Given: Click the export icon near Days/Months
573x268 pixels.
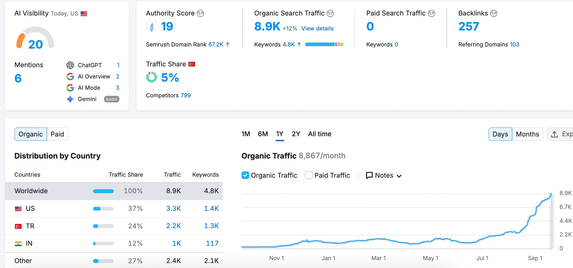Looking at the screenshot, I should 555,134.
